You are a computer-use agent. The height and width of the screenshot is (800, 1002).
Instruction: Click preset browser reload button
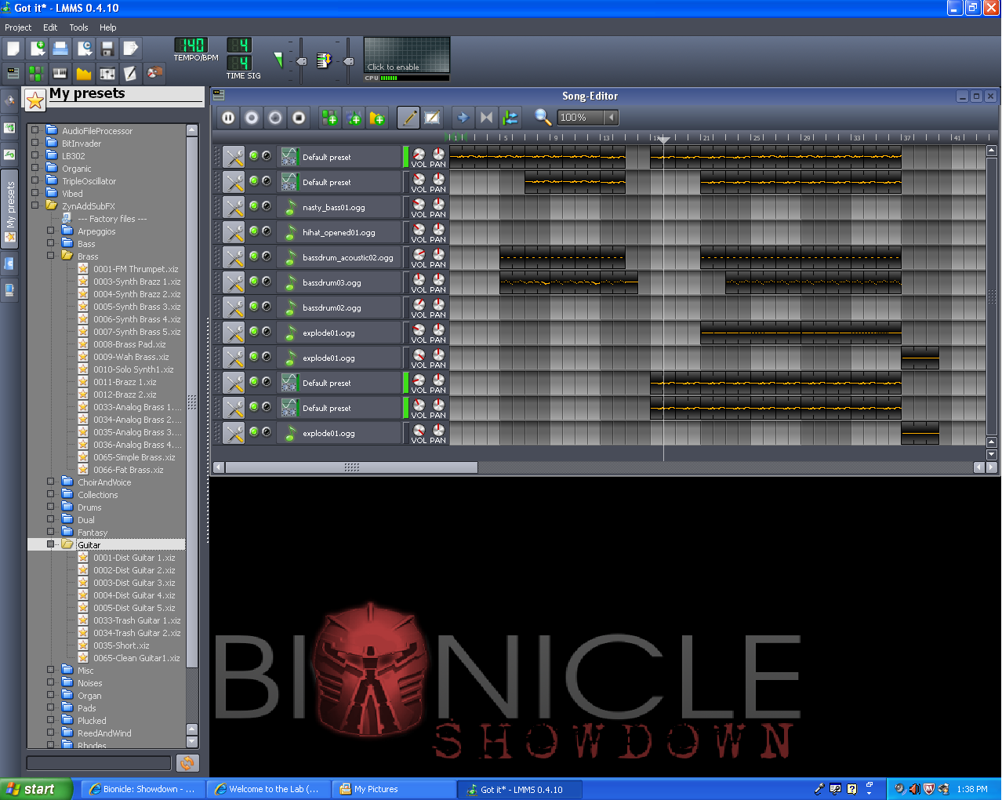pyautogui.click(x=187, y=762)
